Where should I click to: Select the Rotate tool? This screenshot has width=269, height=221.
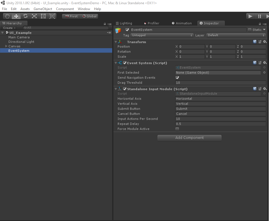[x=25, y=16]
